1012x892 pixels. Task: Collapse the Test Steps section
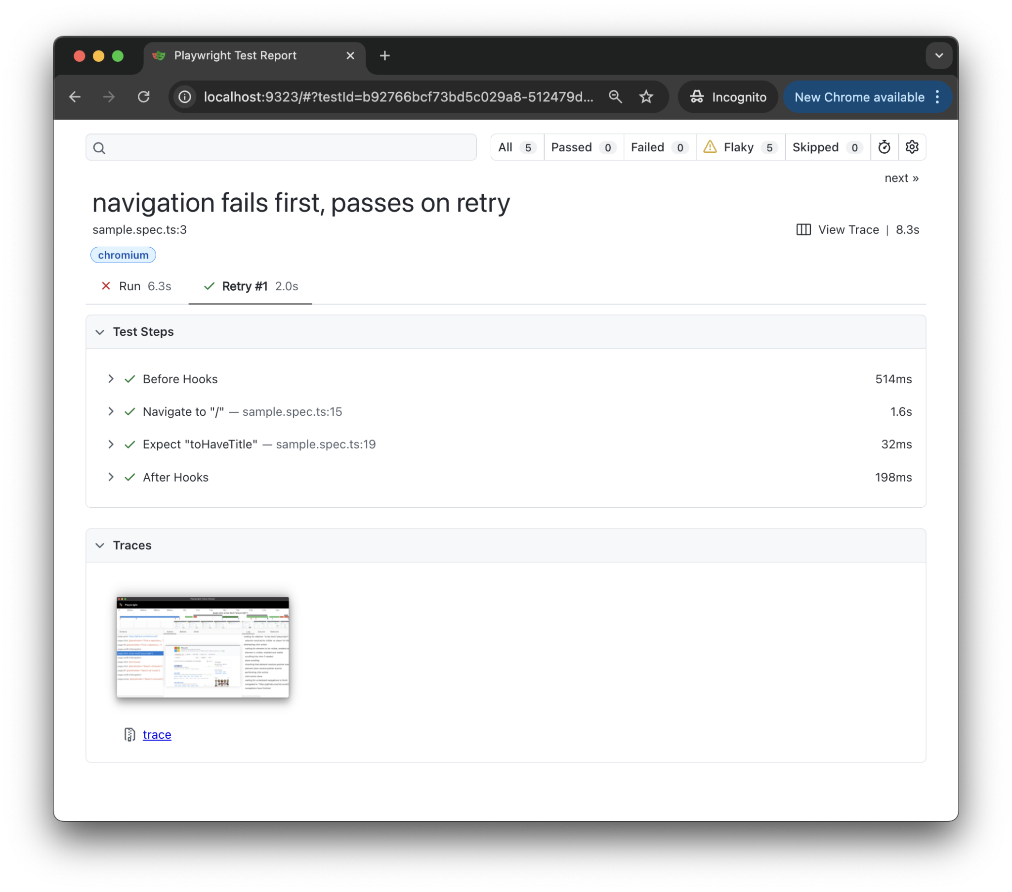pyautogui.click(x=100, y=331)
